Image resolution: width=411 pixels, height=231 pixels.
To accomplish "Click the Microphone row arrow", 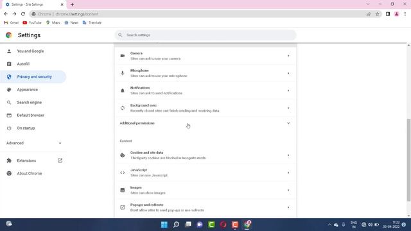I will point(288,73).
